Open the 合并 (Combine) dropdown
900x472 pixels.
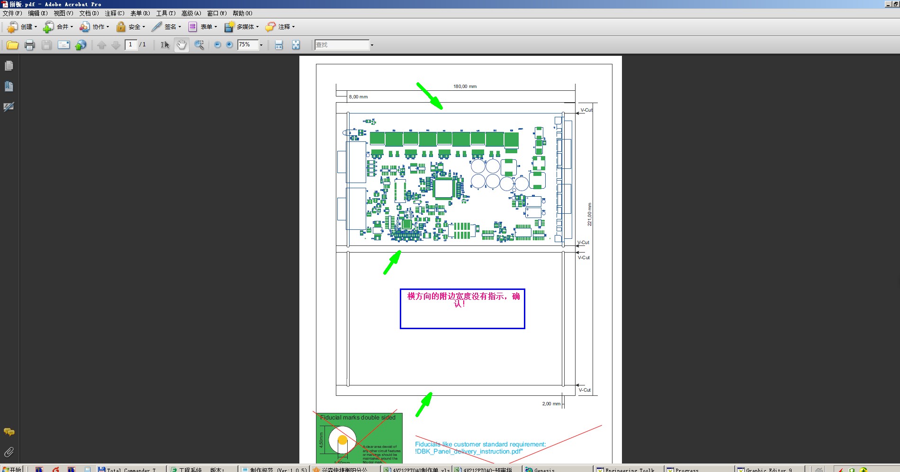[x=58, y=27]
